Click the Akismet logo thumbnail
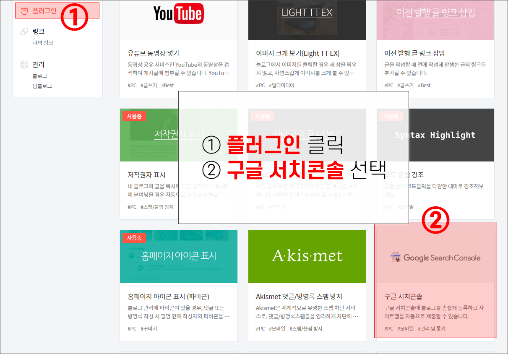This screenshot has height=354, width=508. point(307,257)
